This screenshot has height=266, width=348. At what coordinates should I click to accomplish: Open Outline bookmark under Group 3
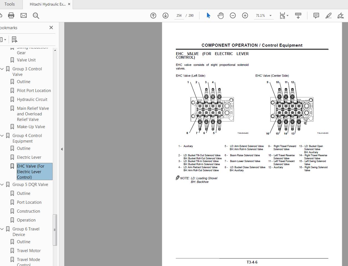24,82
